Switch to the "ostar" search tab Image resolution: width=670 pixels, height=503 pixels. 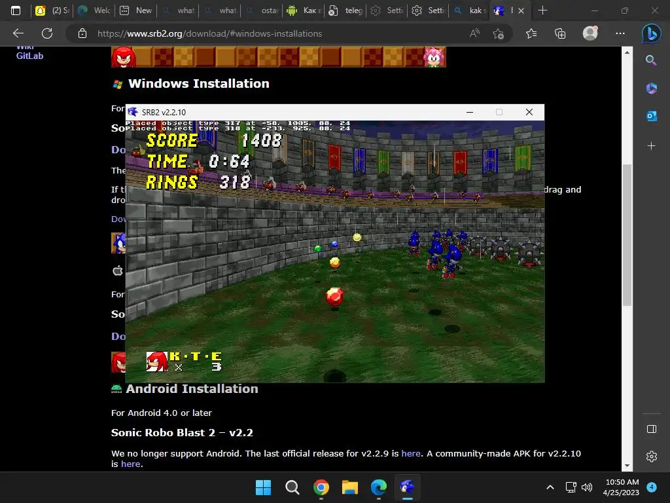coord(262,10)
